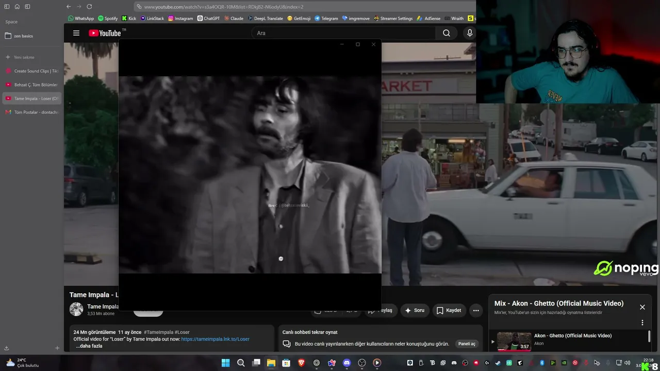Open the GetEmoji bookmark
660x371 pixels.
299,19
